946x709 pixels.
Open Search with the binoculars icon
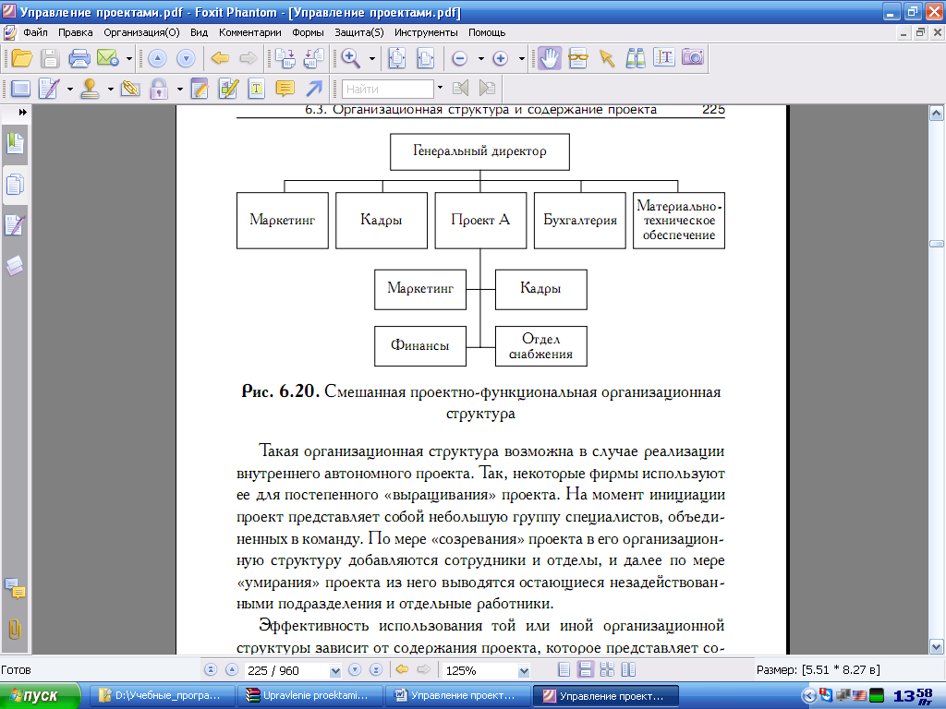pyautogui.click(x=636, y=58)
